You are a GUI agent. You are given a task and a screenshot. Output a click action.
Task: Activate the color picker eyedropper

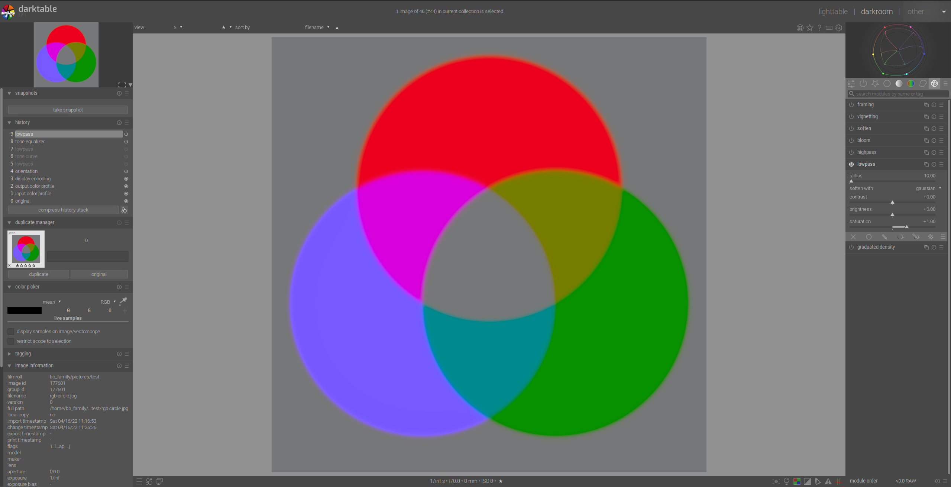123,301
